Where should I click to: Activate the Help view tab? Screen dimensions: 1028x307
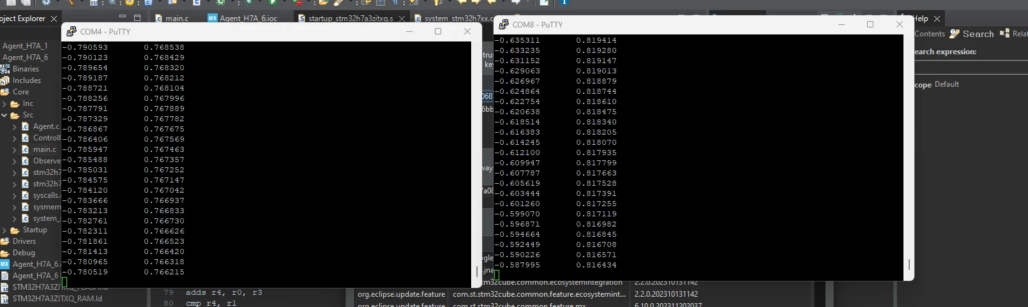point(920,19)
